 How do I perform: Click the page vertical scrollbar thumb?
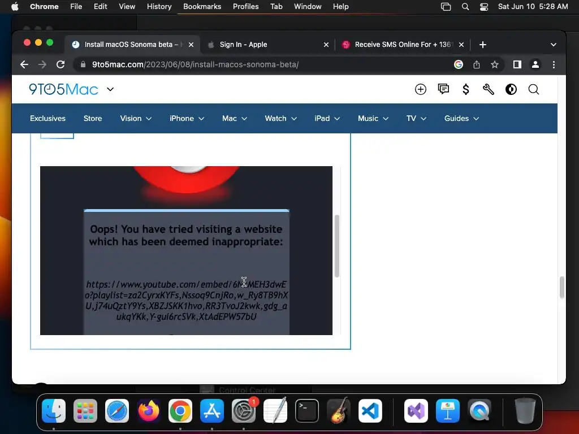(561, 287)
